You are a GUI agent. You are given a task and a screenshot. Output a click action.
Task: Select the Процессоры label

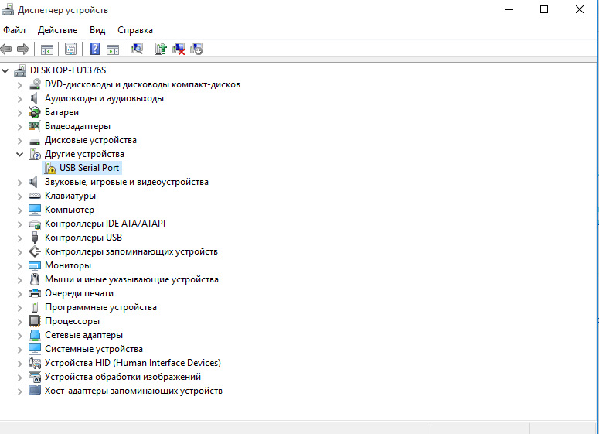(x=72, y=321)
